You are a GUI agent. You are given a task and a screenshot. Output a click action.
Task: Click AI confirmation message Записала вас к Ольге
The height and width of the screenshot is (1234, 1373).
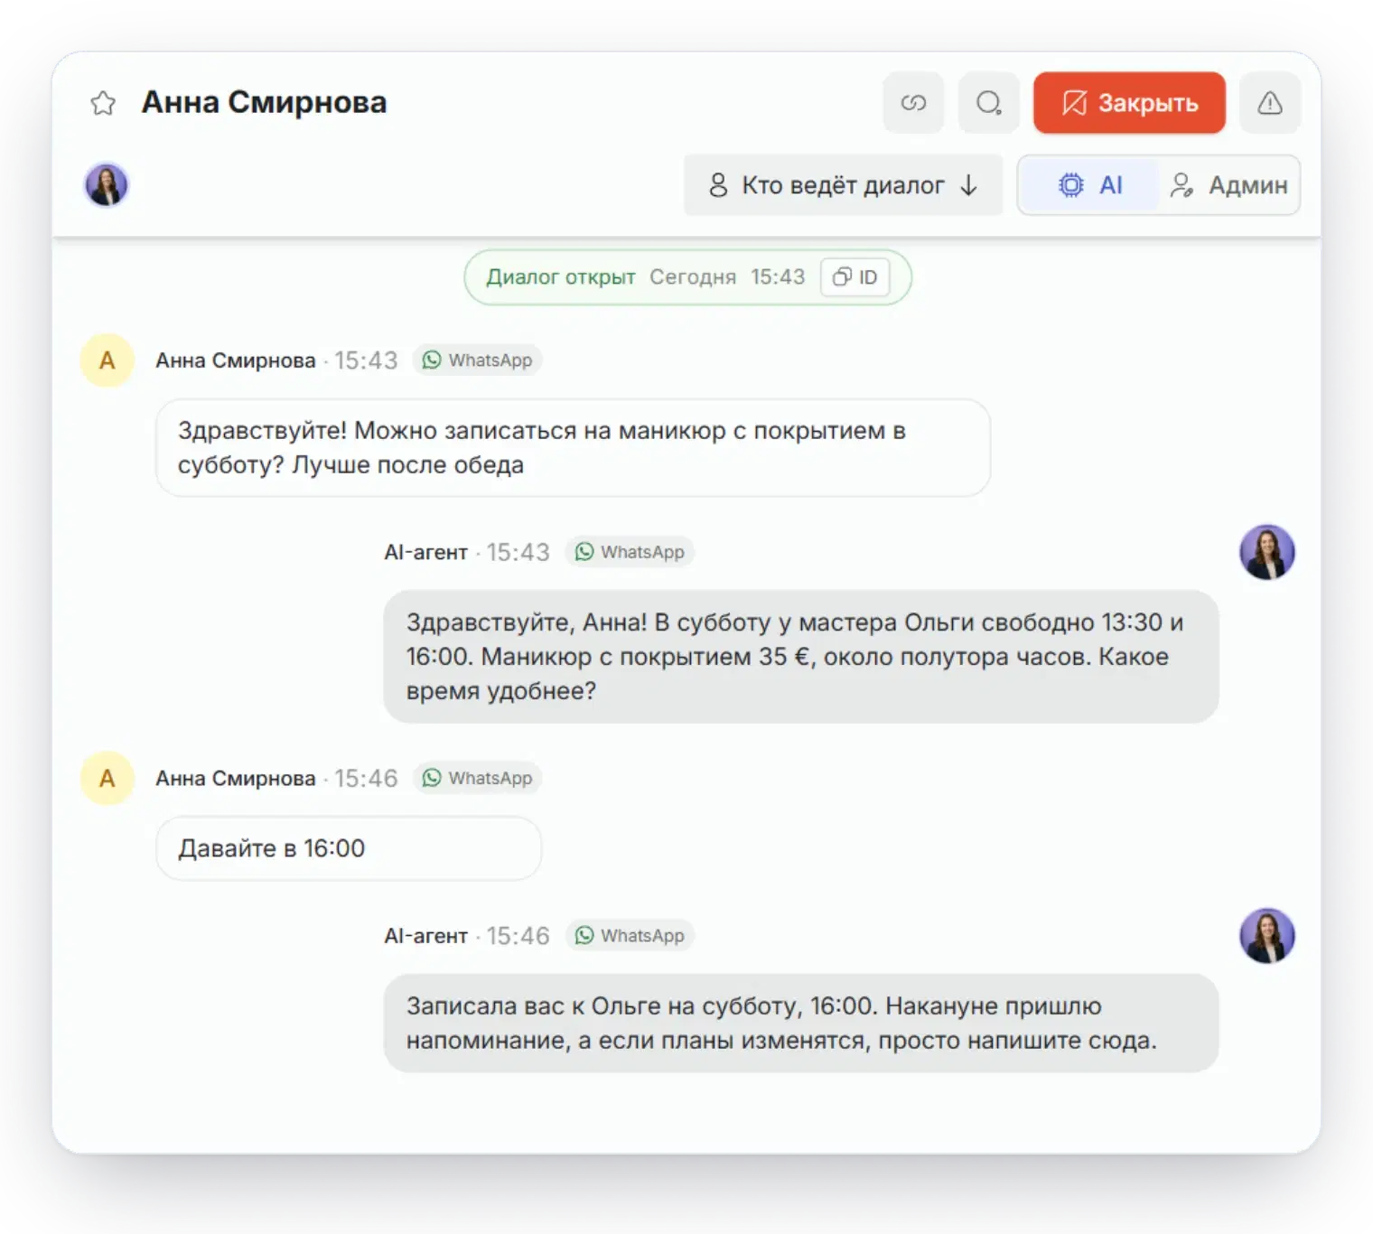[x=801, y=1024]
